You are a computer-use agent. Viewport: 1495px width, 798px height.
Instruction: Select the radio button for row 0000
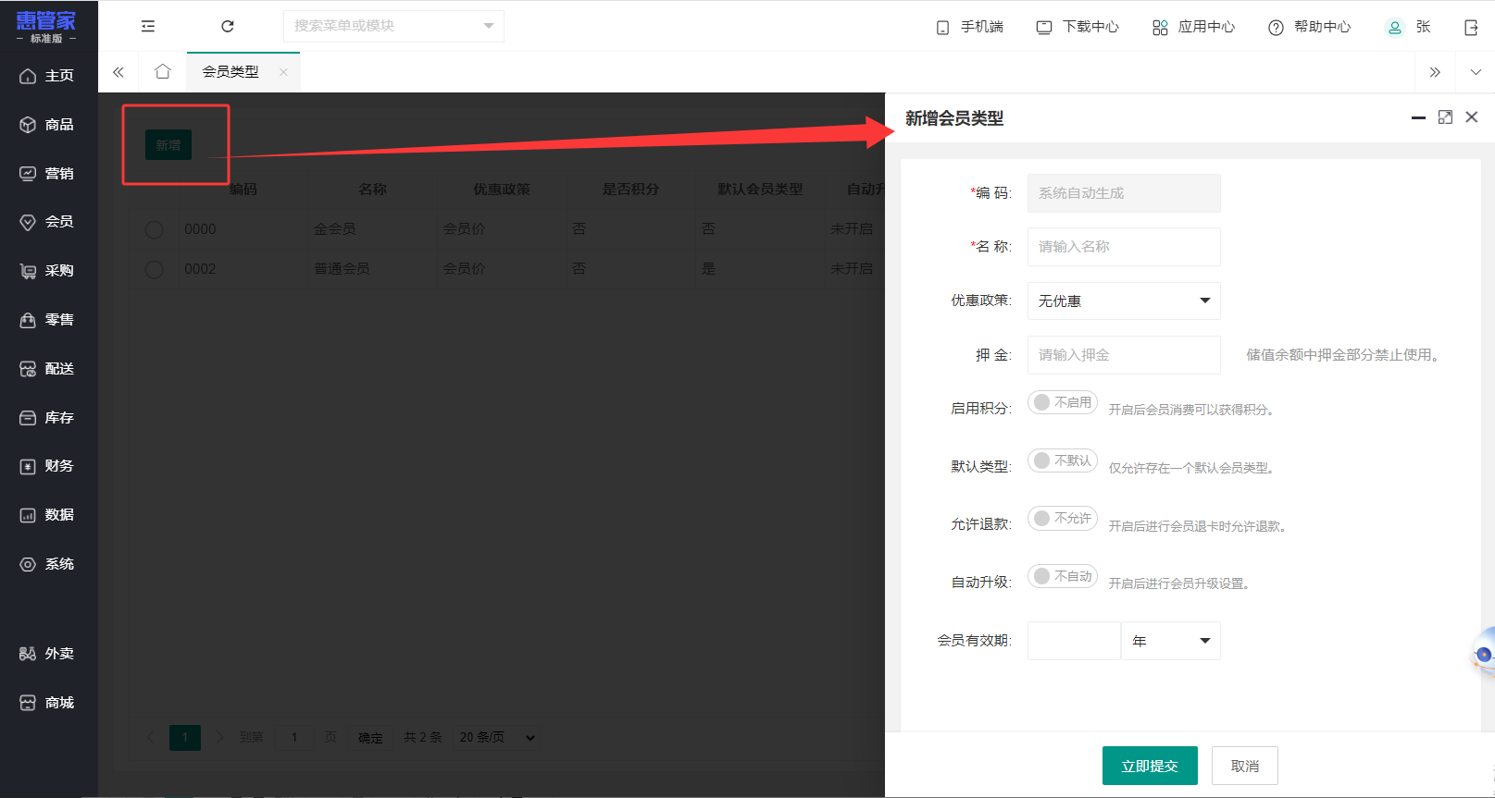click(x=155, y=229)
